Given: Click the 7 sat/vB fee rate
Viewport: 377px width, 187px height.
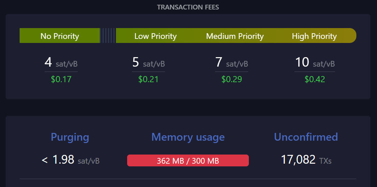Looking at the screenshot, I should [x=232, y=63].
